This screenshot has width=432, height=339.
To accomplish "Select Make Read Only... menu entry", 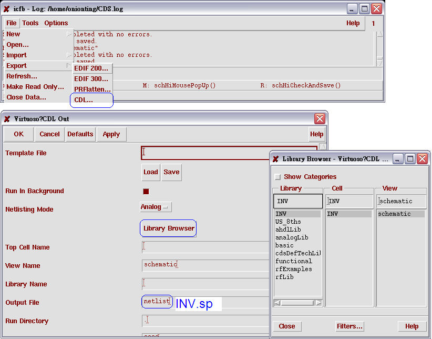I will pos(38,87).
